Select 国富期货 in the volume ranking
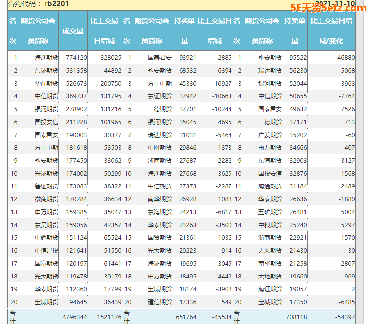This screenshot has height=324, width=367. (x=46, y=264)
